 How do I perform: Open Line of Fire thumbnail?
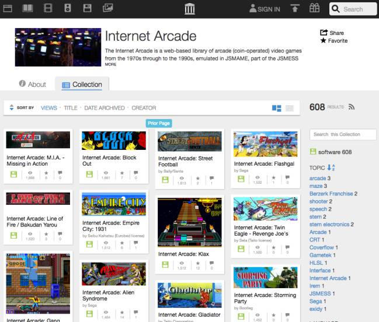point(38,198)
